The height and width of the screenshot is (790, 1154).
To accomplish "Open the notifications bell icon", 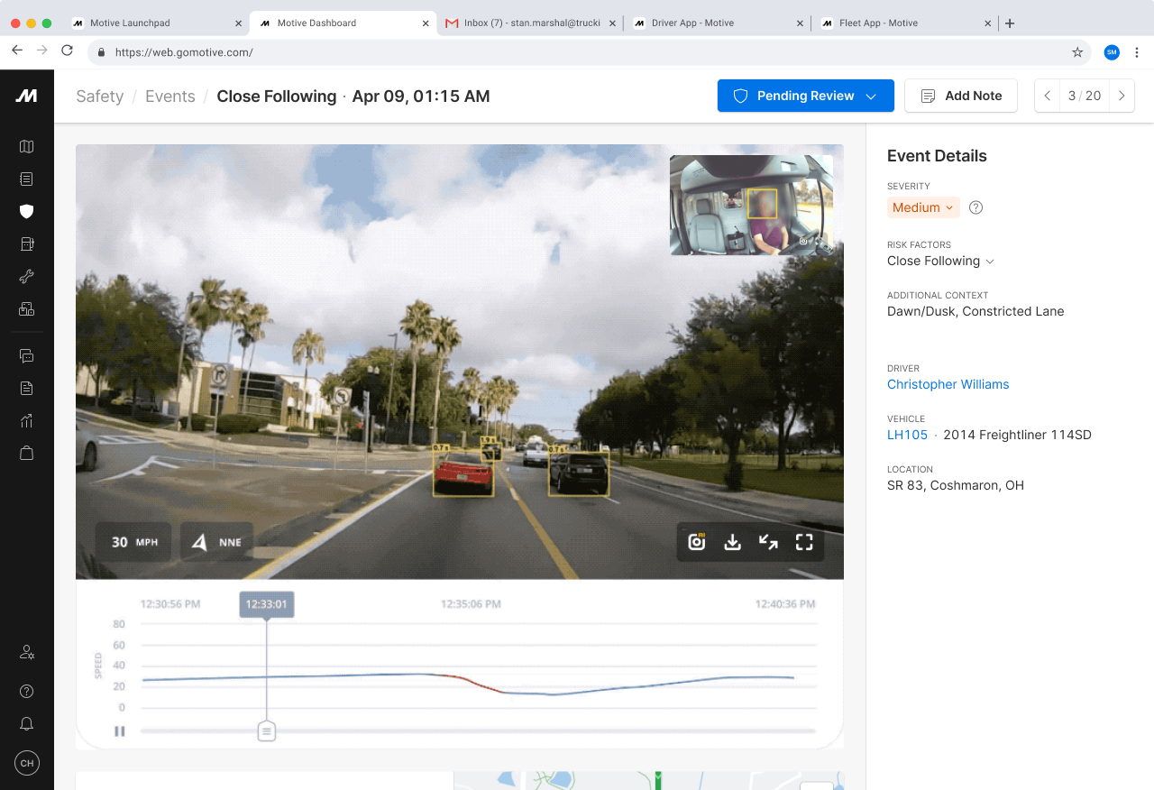I will tap(26, 723).
